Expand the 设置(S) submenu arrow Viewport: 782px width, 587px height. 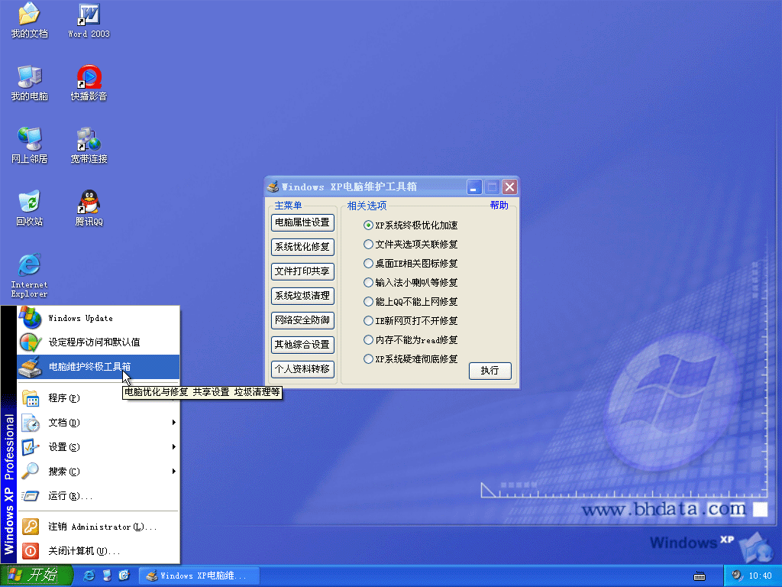[173, 446]
